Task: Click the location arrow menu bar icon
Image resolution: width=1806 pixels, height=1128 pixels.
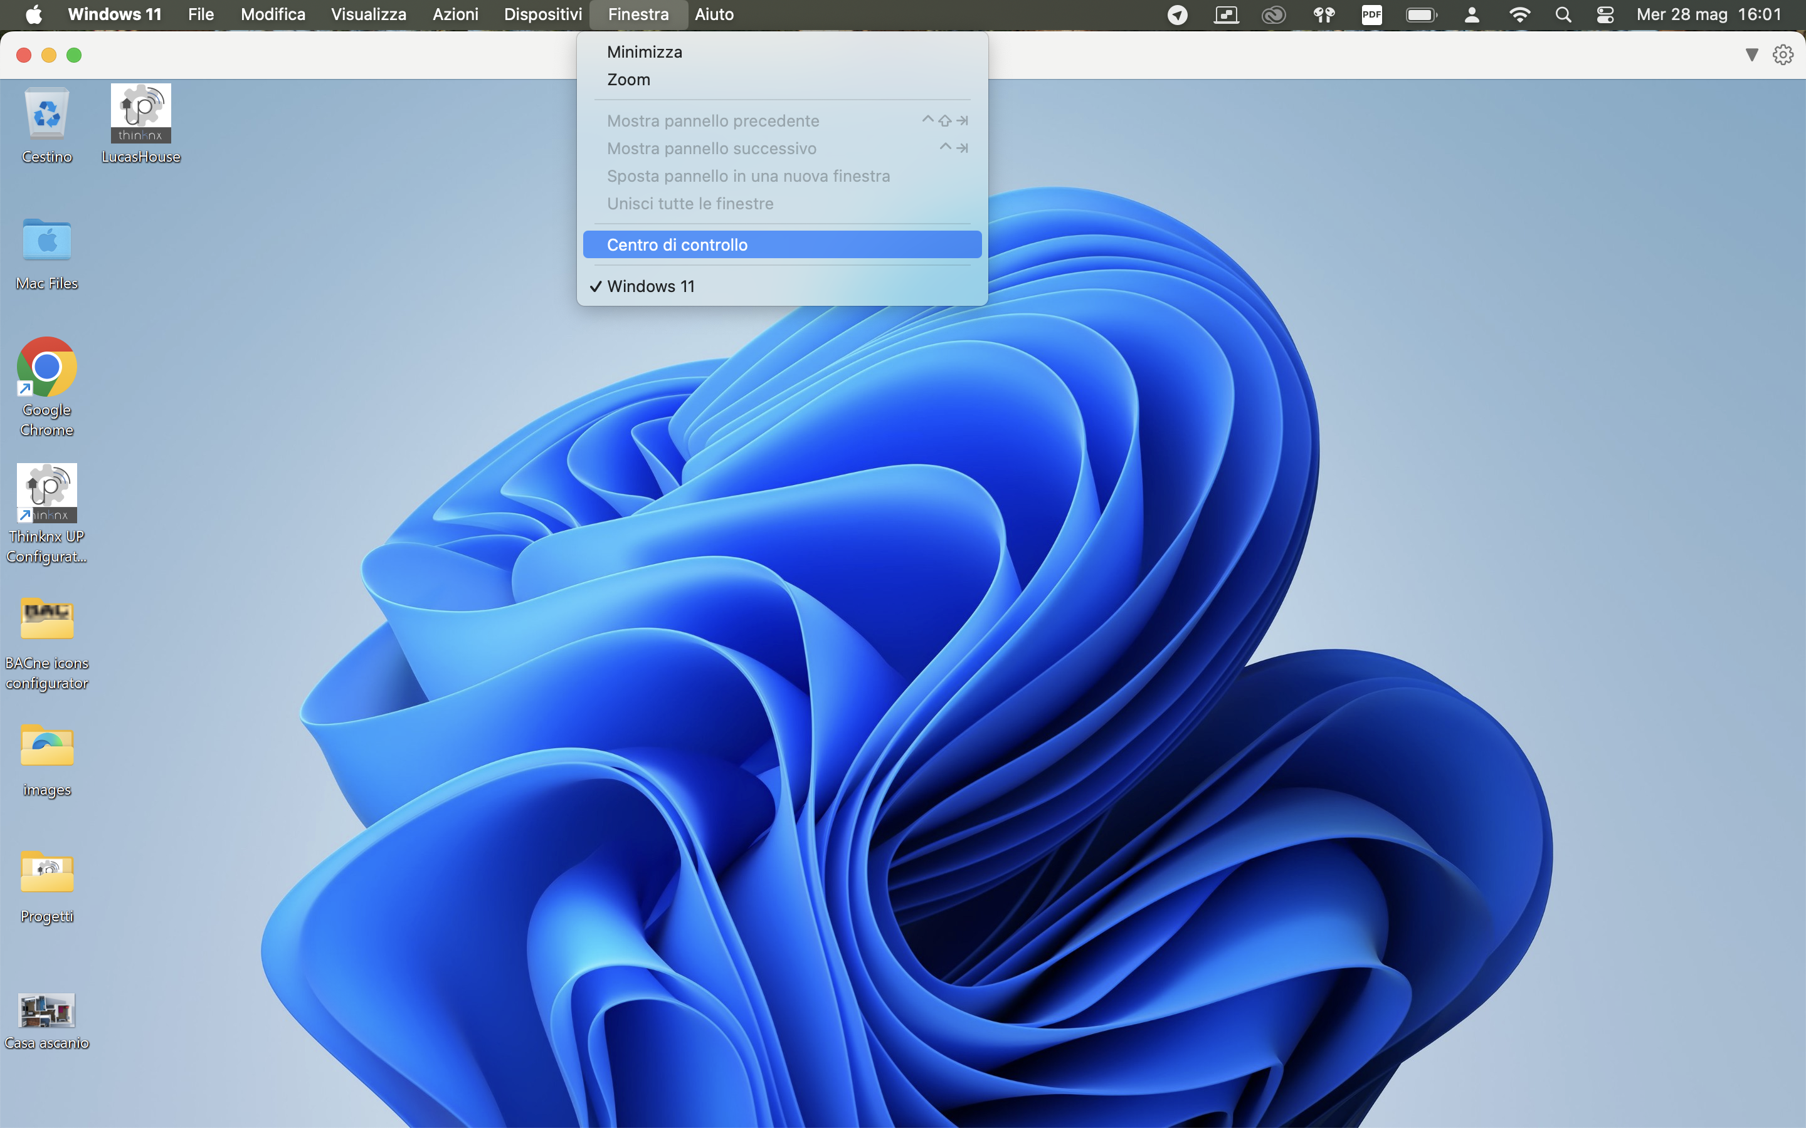Action: coord(1178,14)
